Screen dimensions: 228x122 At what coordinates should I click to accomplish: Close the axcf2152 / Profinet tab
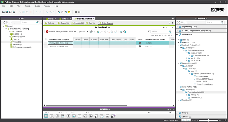click(94, 19)
